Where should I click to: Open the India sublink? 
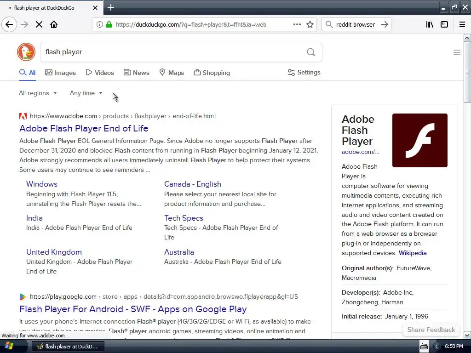[x=34, y=218]
